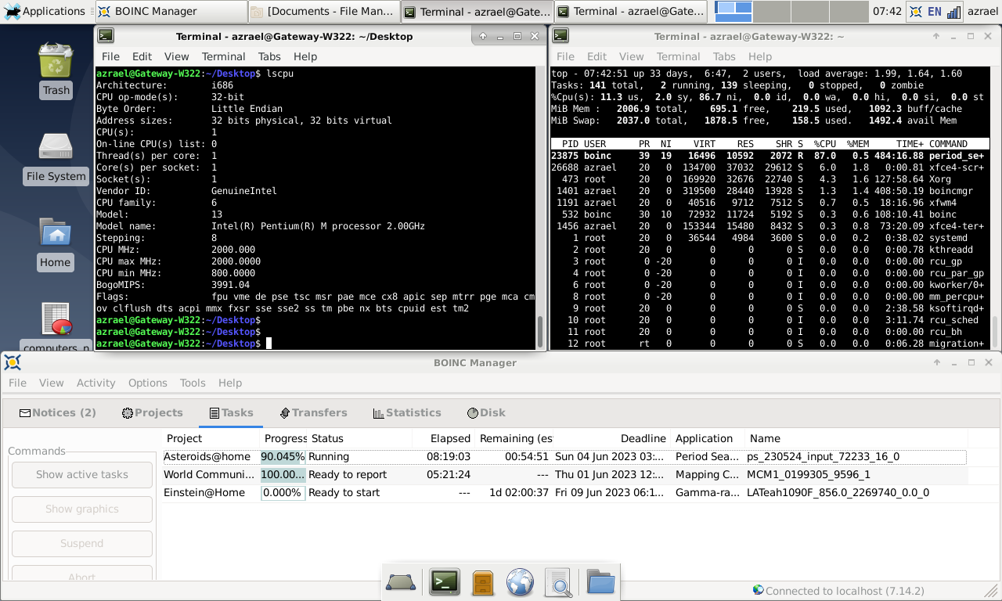Open the Transfers tab

point(314,412)
